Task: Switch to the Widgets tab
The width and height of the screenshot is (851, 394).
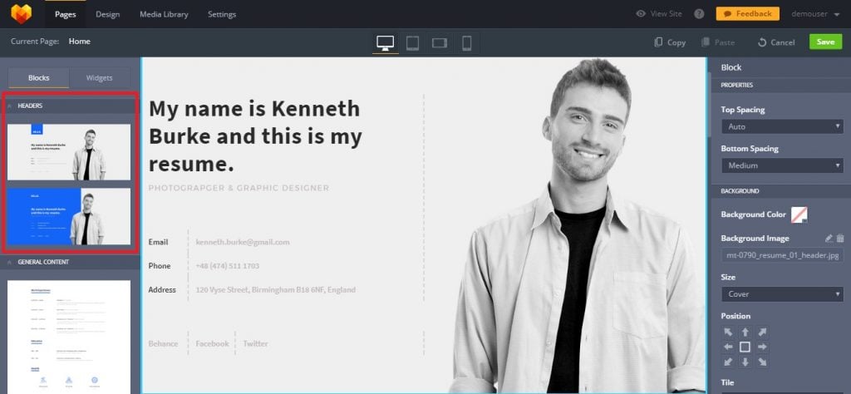Action: 99,78
